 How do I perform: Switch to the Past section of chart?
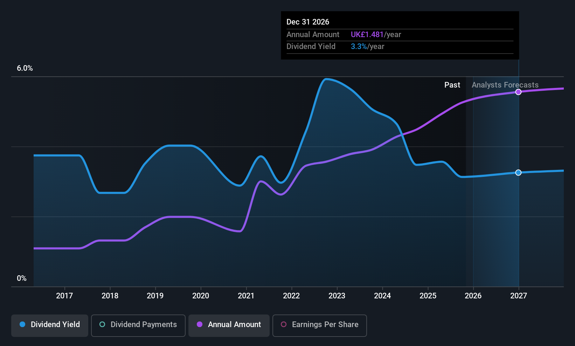click(x=452, y=85)
